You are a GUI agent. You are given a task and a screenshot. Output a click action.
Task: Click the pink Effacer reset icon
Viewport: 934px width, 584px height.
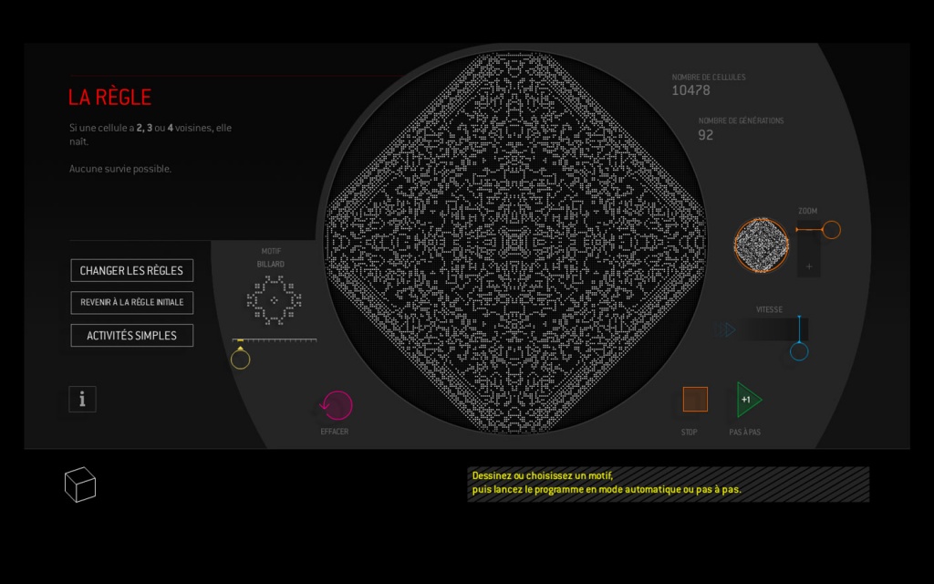(x=337, y=405)
